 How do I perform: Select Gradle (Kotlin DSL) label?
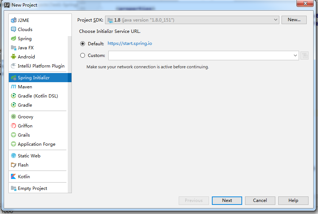(38, 96)
